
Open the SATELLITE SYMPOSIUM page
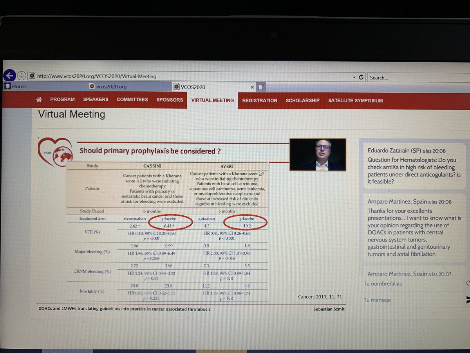tap(355, 101)
